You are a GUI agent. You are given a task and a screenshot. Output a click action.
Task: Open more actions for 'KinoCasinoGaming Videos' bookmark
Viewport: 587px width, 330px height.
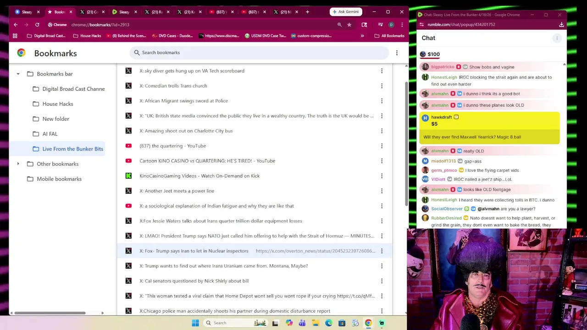(382, 176)
